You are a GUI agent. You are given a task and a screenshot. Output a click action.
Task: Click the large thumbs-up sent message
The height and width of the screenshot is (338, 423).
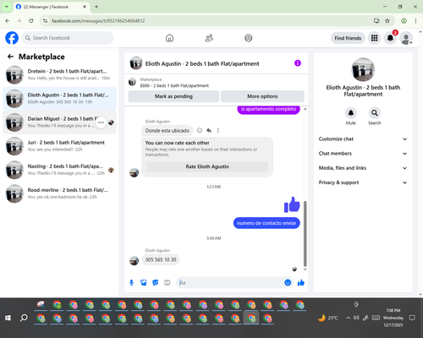click(292, 204)
